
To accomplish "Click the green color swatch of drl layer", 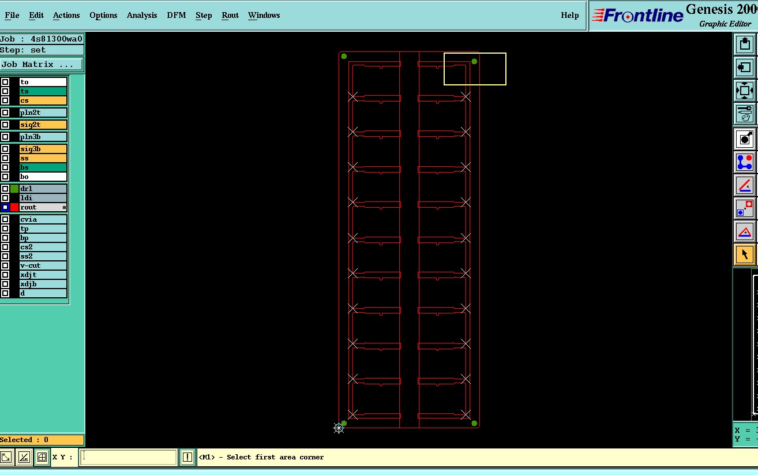I will [x=14, y=189].
